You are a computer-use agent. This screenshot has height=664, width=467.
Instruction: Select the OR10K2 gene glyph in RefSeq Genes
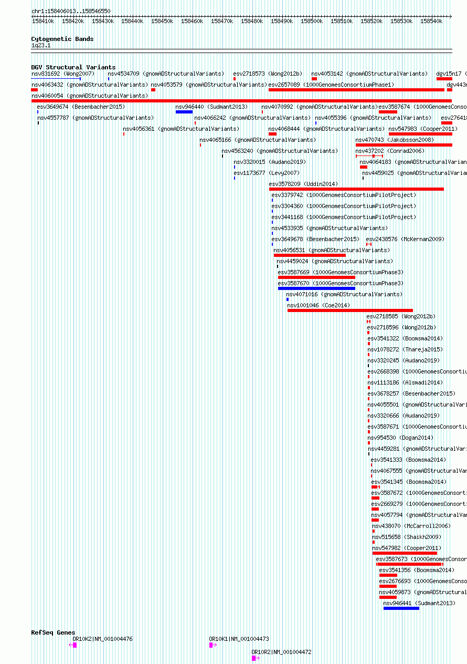point(73,645)
